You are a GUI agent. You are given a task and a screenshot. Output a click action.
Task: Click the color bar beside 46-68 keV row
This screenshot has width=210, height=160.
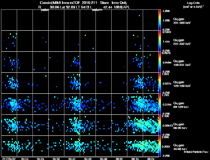tap(160, 146)
